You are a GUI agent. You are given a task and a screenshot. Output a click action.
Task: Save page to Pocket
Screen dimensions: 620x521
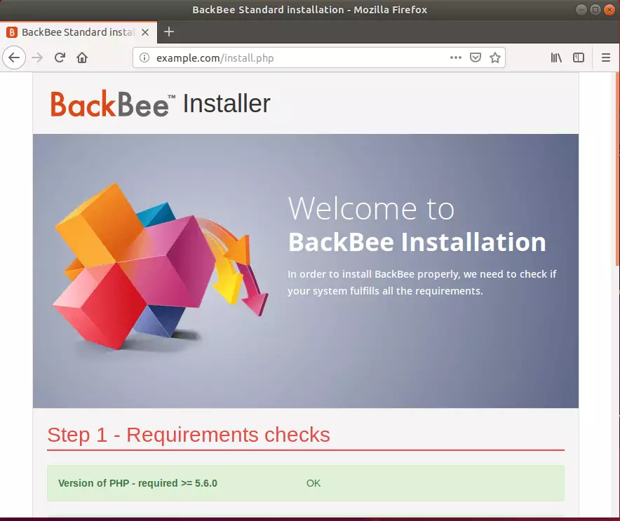tap(476, 57)
